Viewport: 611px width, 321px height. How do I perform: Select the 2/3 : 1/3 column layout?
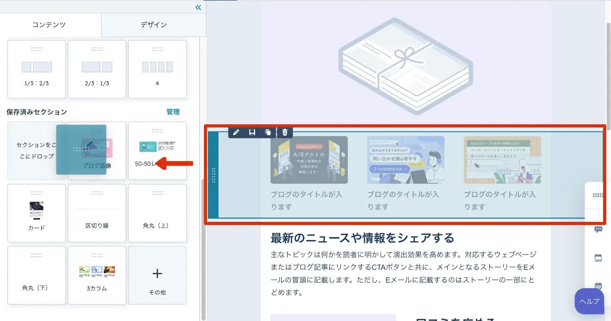97,69
